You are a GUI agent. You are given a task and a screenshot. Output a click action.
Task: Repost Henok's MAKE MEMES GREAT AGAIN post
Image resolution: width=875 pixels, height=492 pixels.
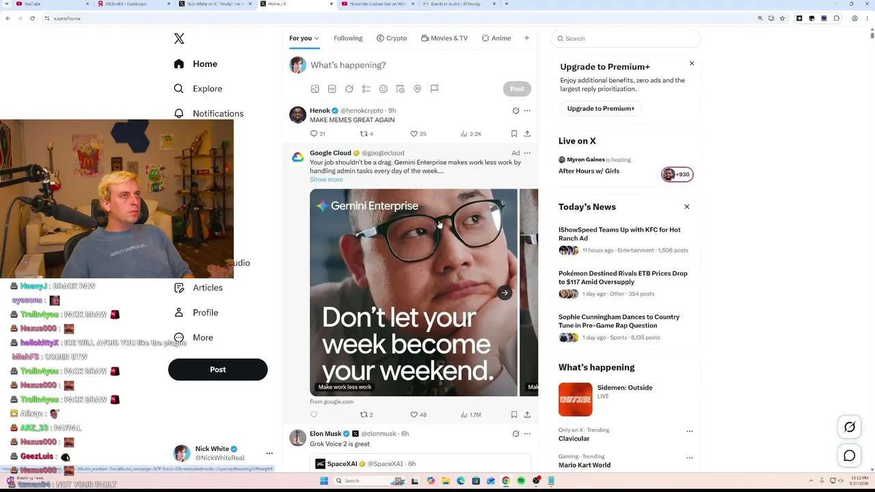(364, 134)
